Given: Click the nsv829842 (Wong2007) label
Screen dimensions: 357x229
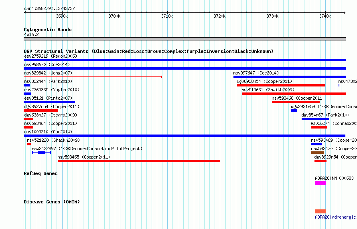Looking at the screenshot, I should pos(48,73).
